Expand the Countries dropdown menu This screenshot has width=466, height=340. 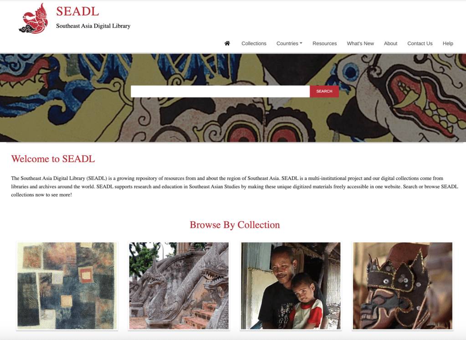pyautogui.click(x=289, y=43)
